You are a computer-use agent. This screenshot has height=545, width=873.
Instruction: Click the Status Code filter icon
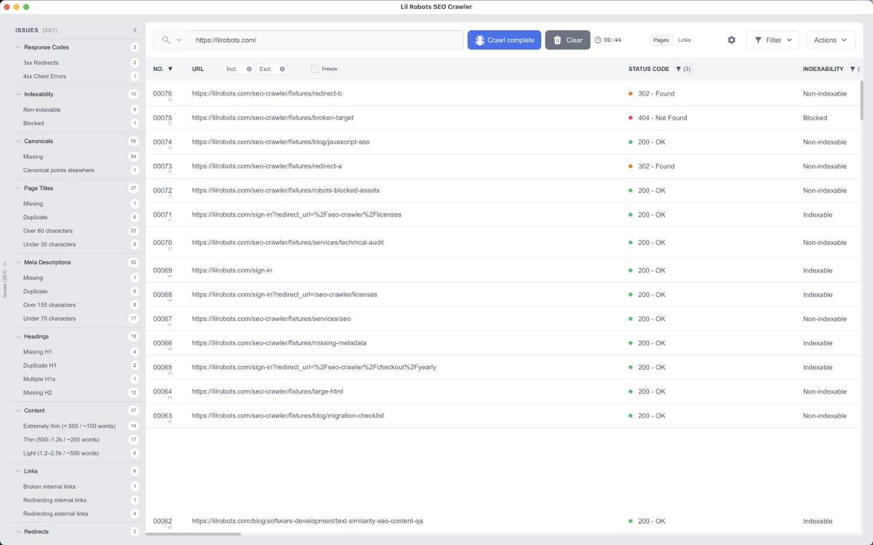coord(678,69)
